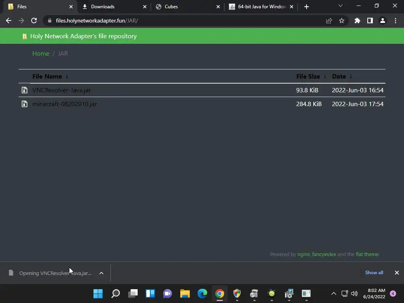Open the notification count badge
The width and height of the screenshot is (404, 303).
point(393,294)
